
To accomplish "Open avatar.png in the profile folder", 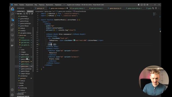I will pos(23,88).
